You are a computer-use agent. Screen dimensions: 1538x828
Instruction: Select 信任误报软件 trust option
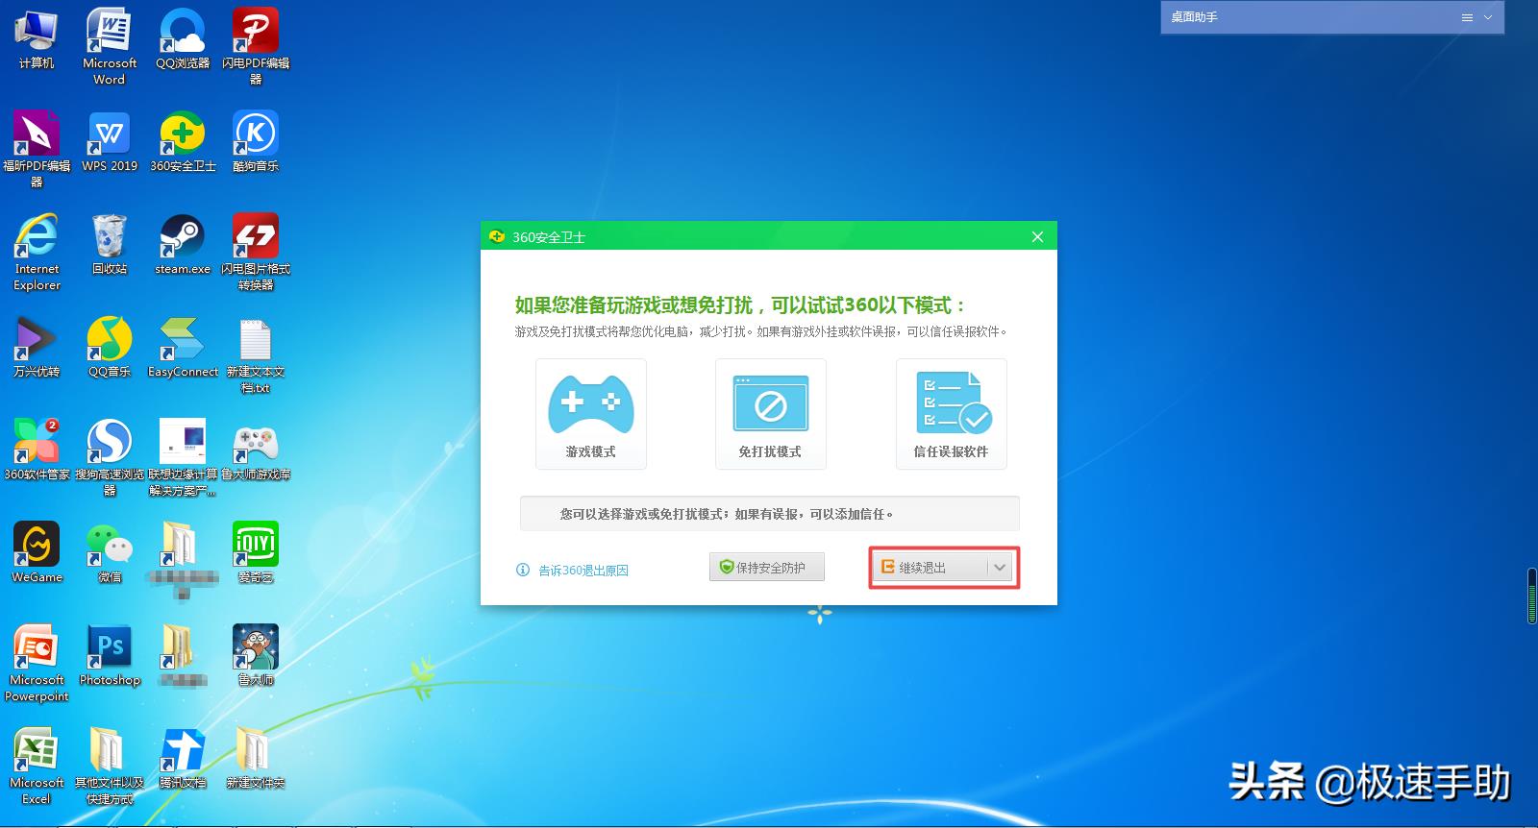(952, 414)
